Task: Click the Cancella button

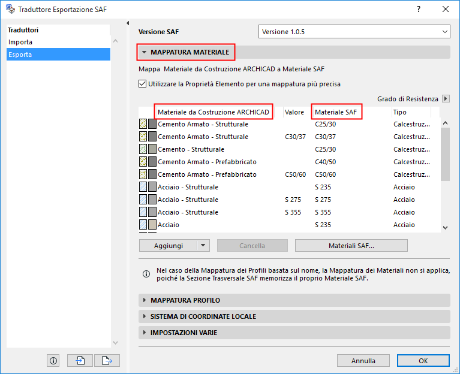Action: (252, 245)
